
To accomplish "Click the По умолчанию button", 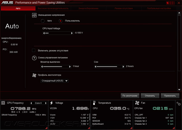I will [130, 96].
